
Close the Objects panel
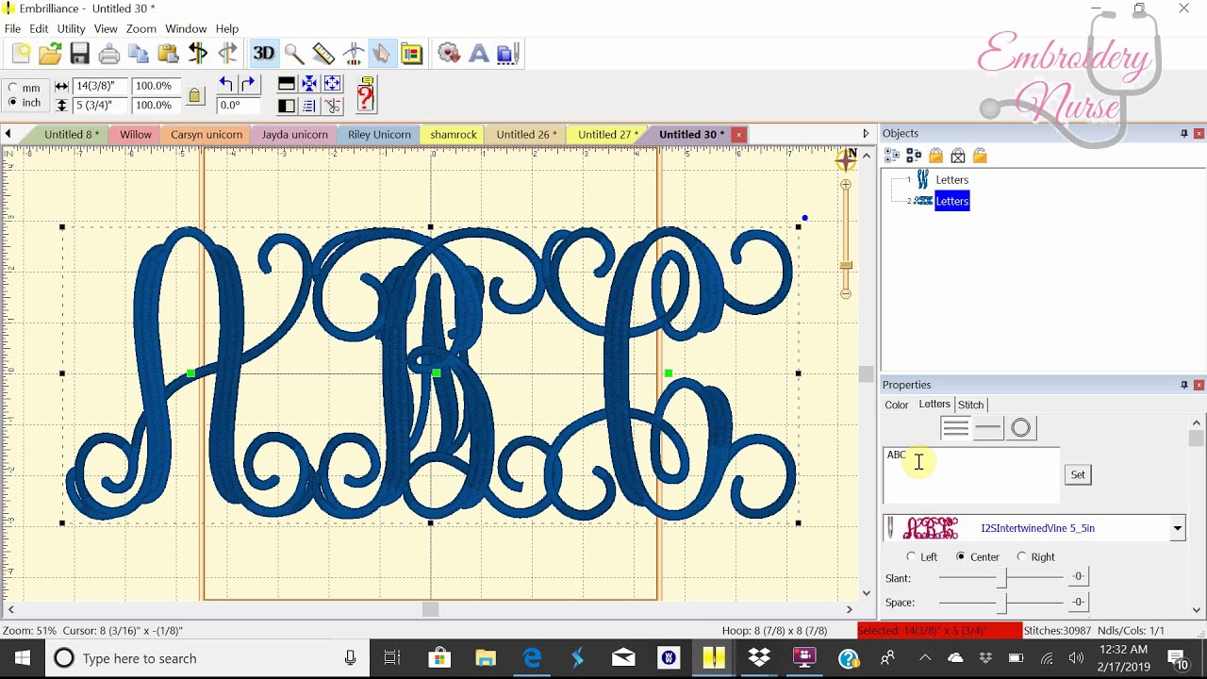click(1199, 134)
